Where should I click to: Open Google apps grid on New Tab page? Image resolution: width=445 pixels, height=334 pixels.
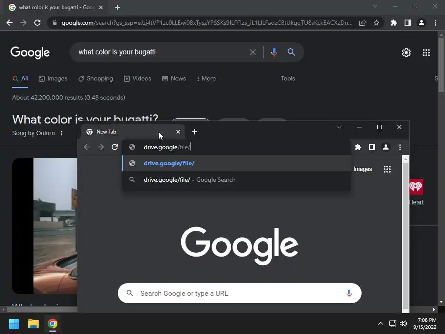387,169
